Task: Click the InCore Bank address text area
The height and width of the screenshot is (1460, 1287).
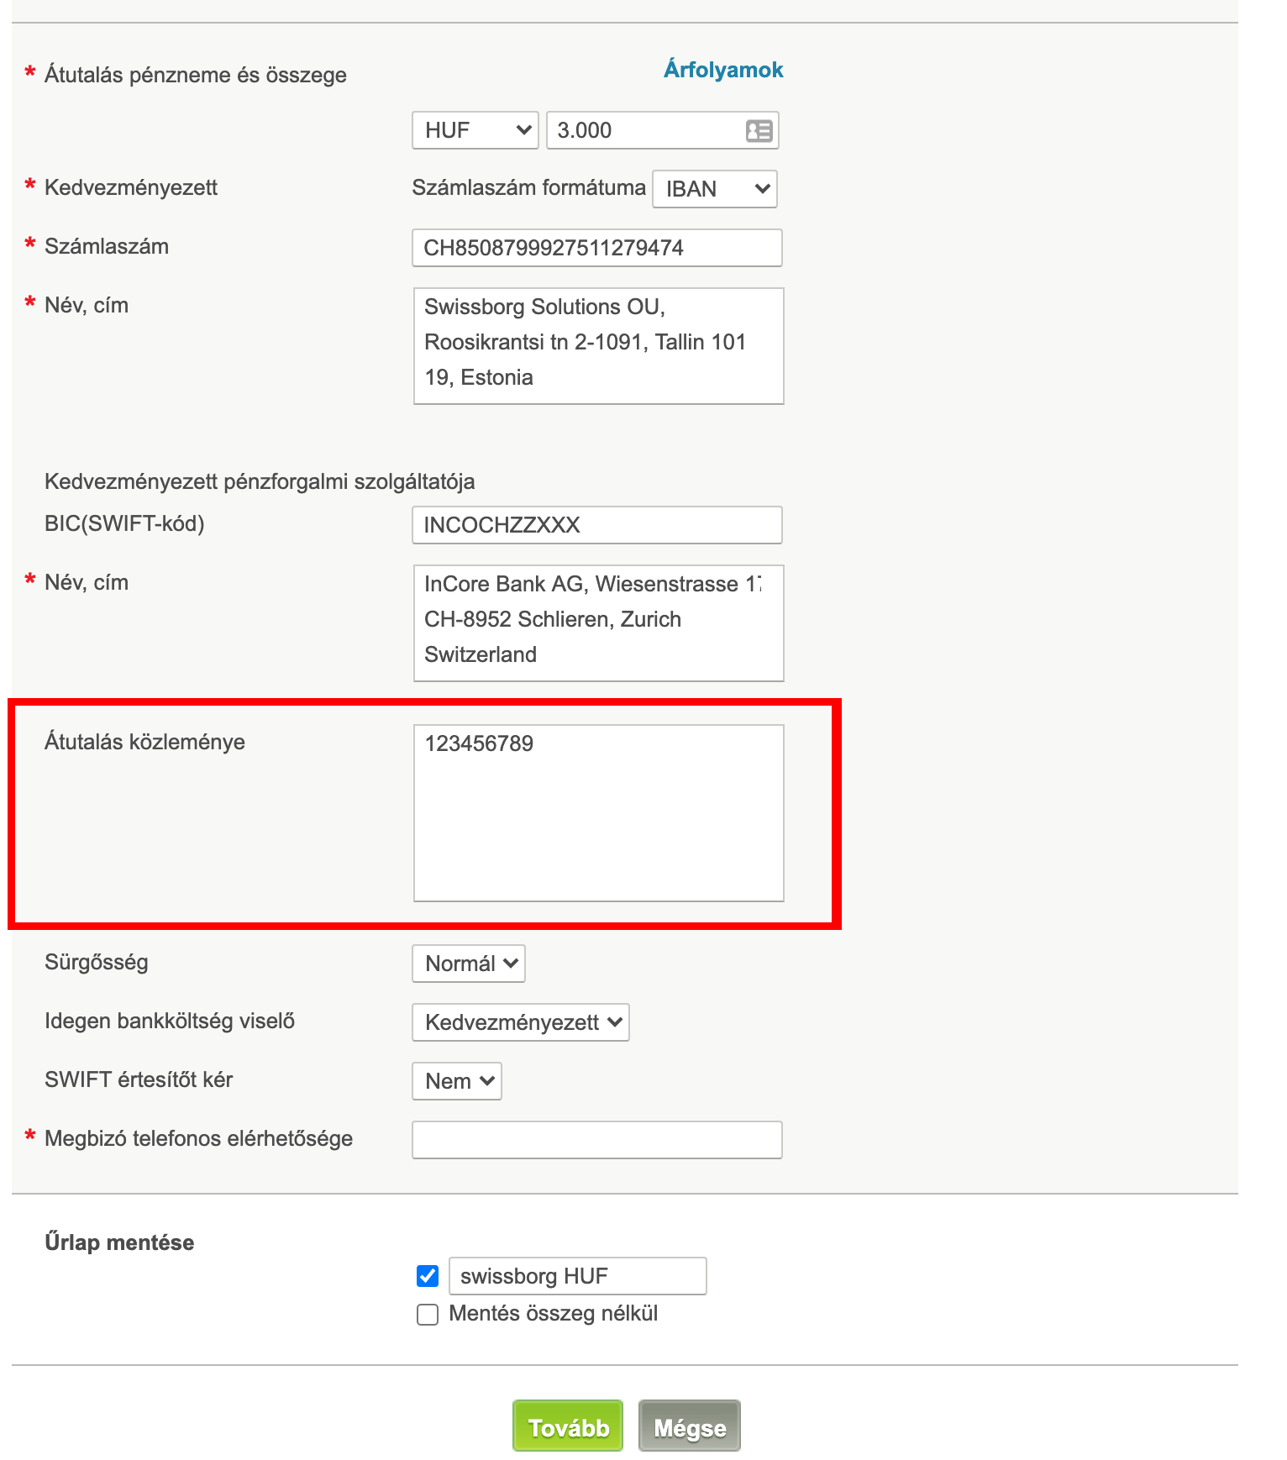Action: 598,622
